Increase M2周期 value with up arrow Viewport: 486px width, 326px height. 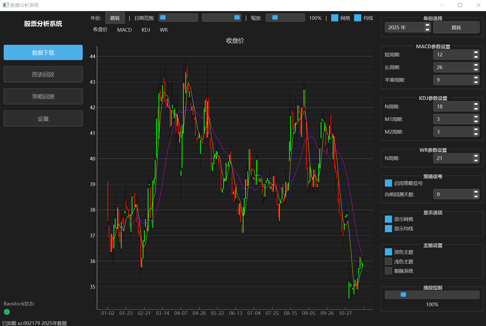pos(476,129)
